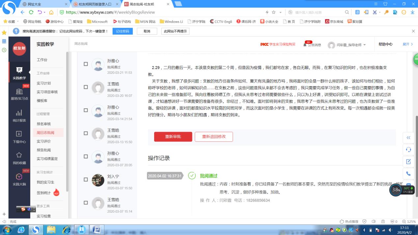Screen dimensions: 418x235
Task: Click the 公告消息 bell icon
Action: tap(305, 45)
